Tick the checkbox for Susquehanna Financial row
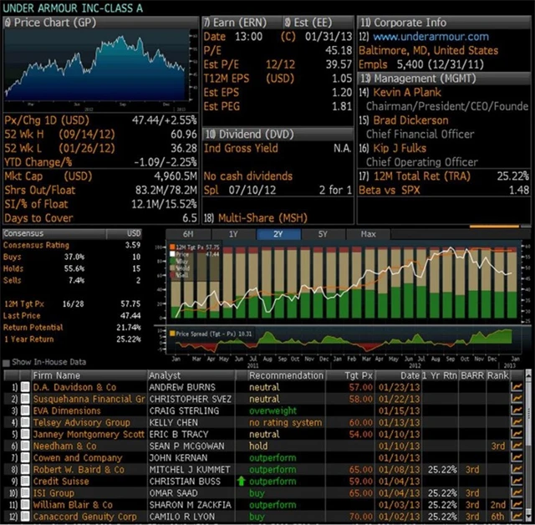 25,400
